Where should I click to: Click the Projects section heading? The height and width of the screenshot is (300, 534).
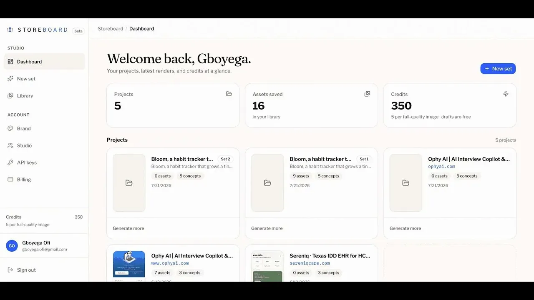point(117,140)
